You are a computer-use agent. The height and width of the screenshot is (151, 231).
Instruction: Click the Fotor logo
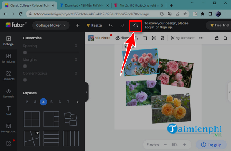coord(16,25)
